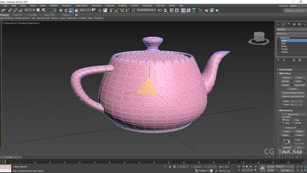Open the Create Selection Set dropdown

coord(146,10)
